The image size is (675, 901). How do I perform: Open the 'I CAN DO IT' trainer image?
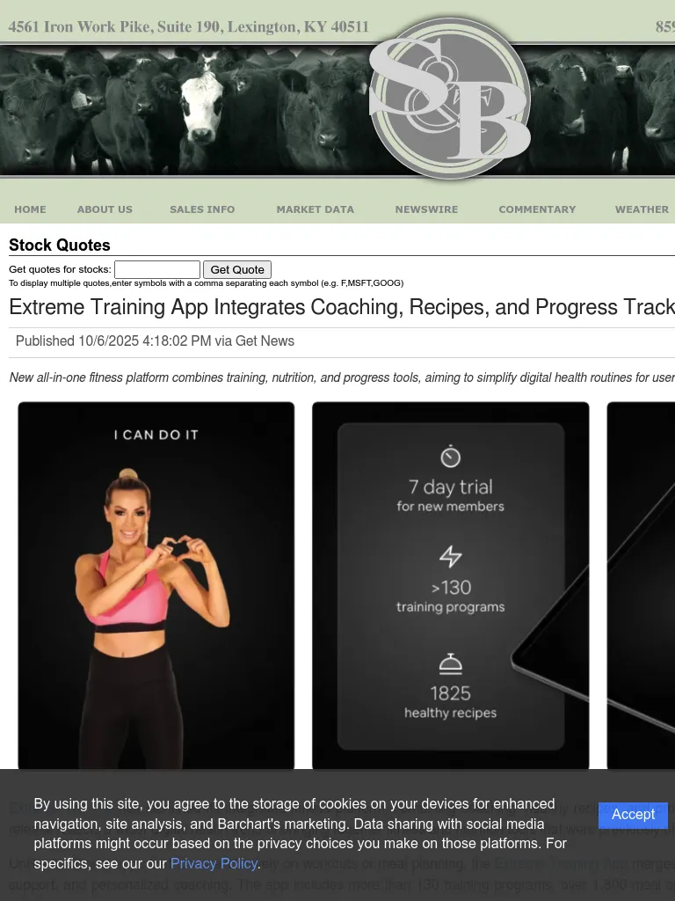click(x=156, y=585)
